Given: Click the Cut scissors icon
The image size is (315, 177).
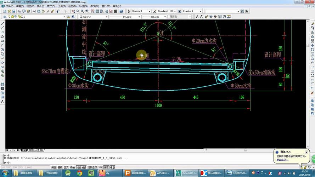Looking at the screenshot, I should click(x=33, y=11).
